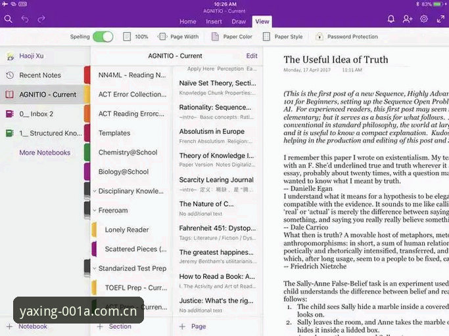Viewport: 449px width, 336px height.
Task: Select the View tab
Action: coord(262,22)
